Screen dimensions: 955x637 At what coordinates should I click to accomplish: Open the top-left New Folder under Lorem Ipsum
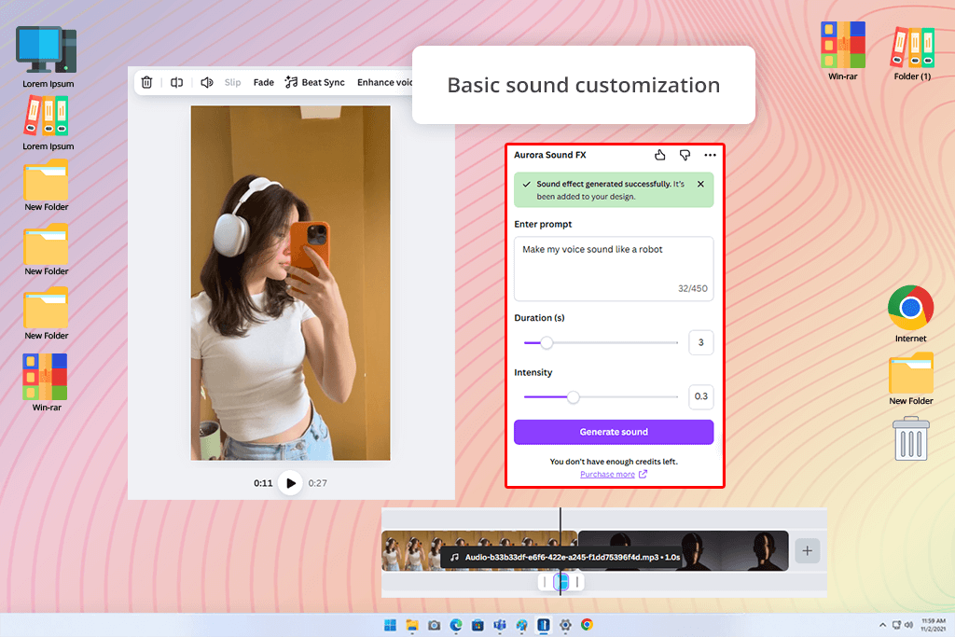tap(47, 186)
